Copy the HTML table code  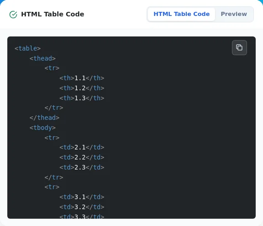pyautogui.click(x=239, y=47)
